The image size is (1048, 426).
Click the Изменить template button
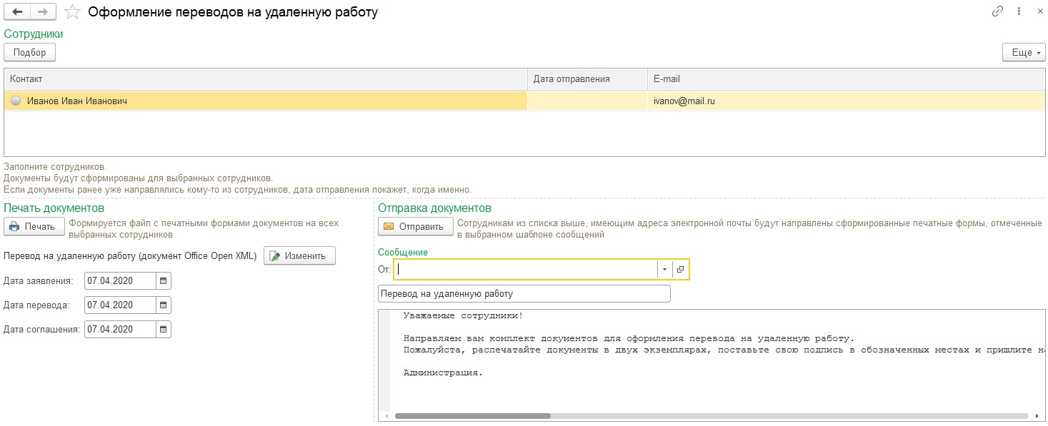pyautogui.click(x=299, y=255)
